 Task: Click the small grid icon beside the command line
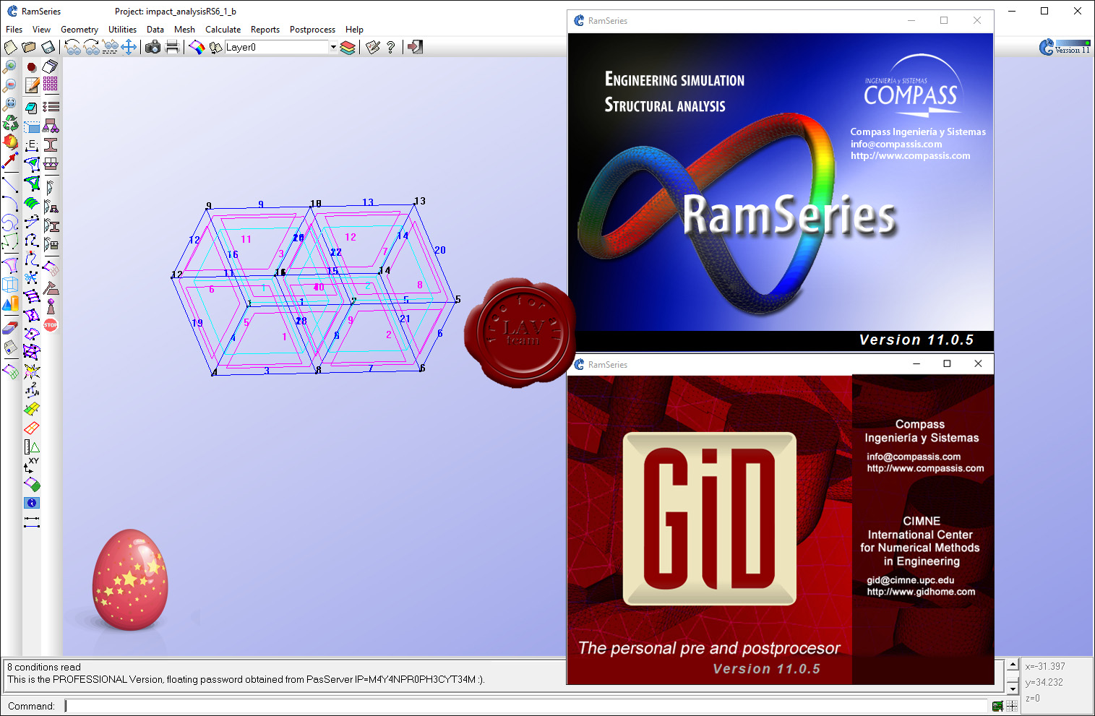tap(1012, 706)
